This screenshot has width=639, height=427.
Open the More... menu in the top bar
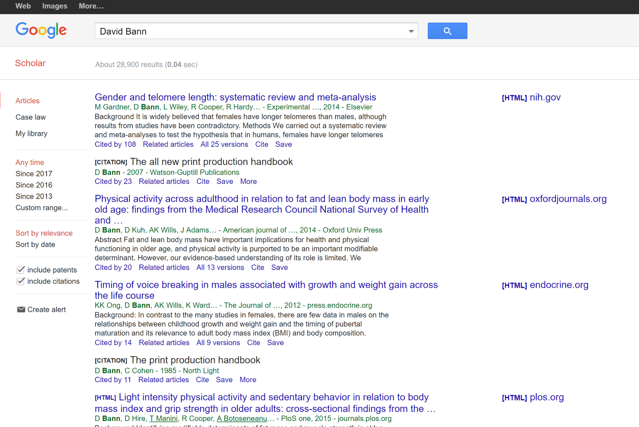[91, 6]
